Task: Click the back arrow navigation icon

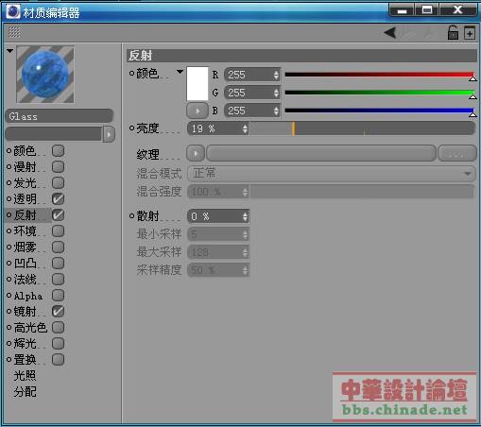Action: (x=390, y=32)
